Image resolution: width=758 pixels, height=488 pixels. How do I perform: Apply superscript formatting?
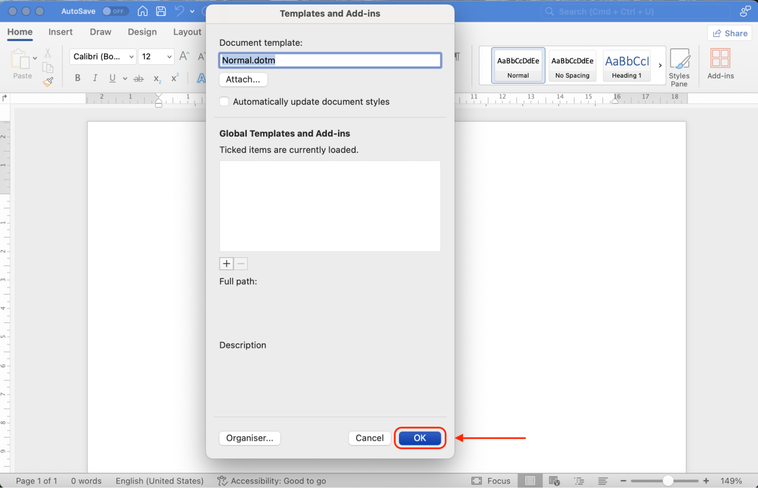[x=175, y=78]
